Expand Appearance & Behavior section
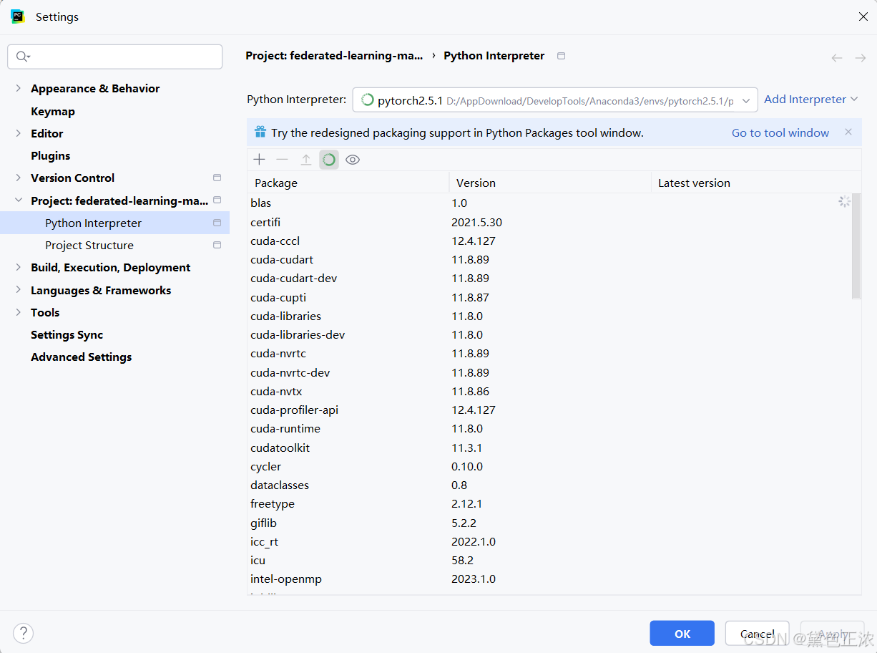The height and width of the screenshot is (653, 877). 19,88
